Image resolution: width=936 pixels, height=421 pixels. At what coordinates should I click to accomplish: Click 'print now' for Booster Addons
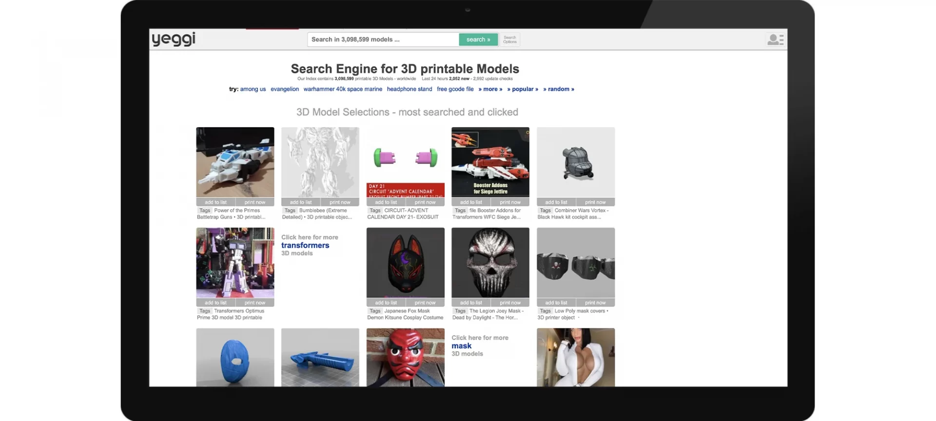click(510, 202)
